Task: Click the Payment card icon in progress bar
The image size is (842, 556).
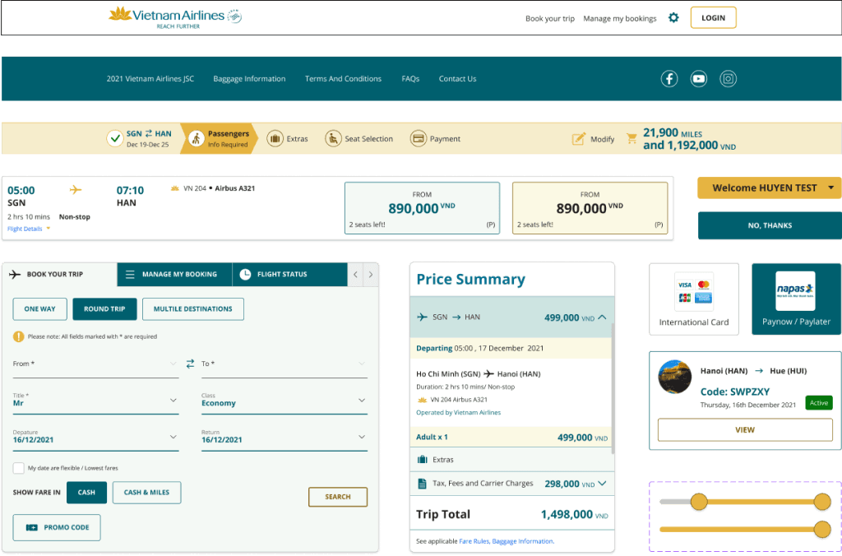Action: (419, 139)
